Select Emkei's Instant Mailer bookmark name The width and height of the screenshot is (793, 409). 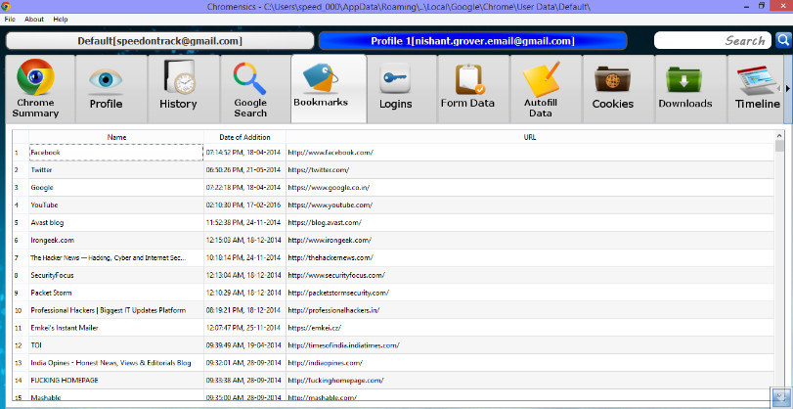(x=116, y=328)
